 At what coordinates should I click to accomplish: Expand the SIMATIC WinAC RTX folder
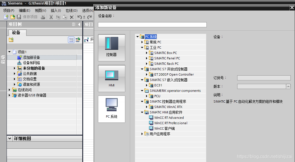click(147, 107)
